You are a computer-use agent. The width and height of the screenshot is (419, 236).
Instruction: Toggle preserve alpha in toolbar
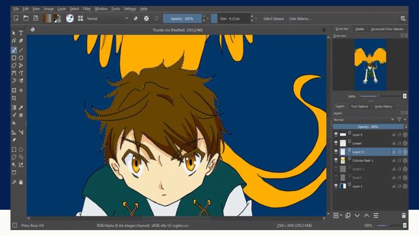tap(146, 18)
